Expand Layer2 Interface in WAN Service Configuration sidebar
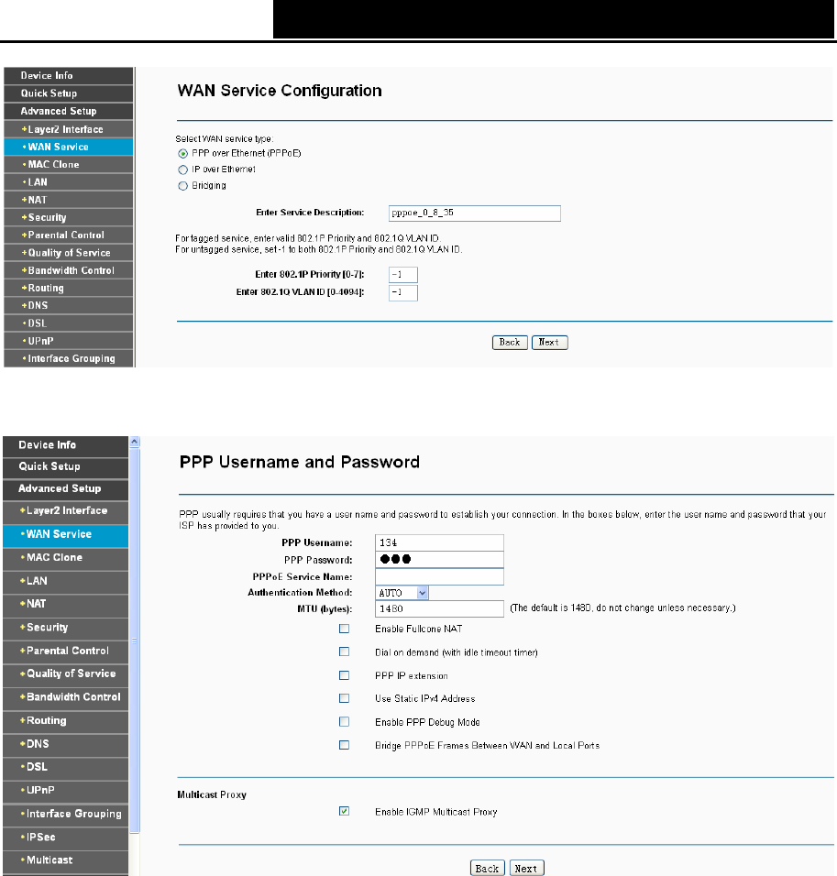 coord(68,129)
